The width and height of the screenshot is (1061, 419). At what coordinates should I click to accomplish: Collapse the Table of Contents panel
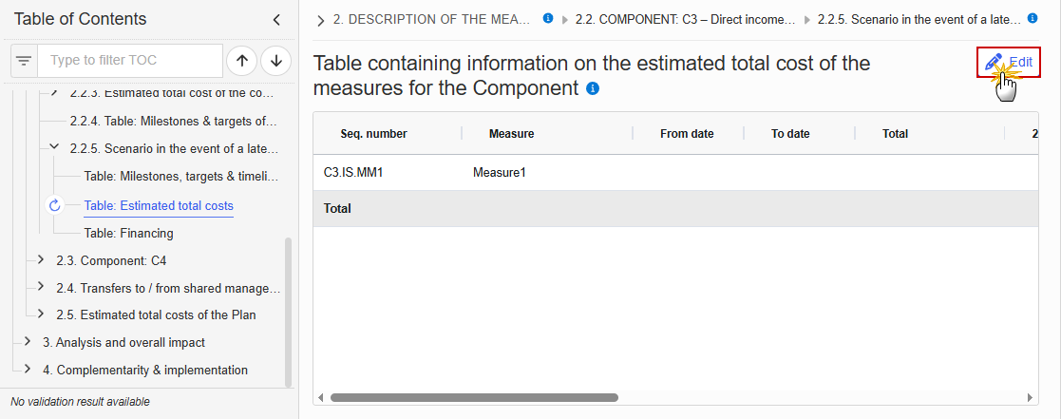[x=276, y=20]
